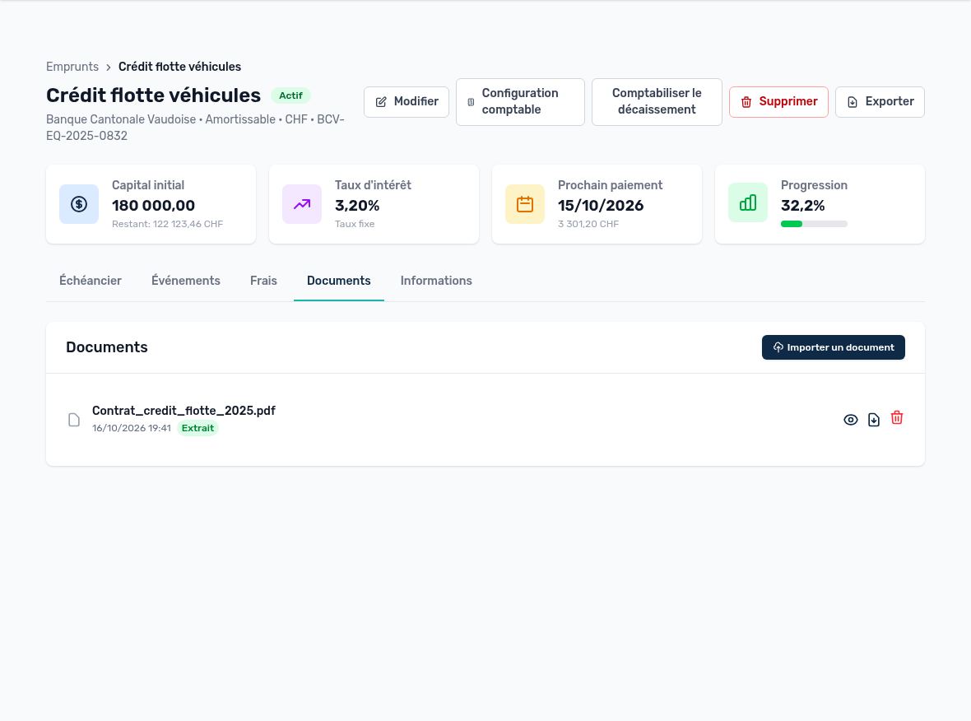This screenshot has height=721, width=971.
Task: Click the 16/10/2026 19:41 document timestamp
Action: (x=132, y=428)
